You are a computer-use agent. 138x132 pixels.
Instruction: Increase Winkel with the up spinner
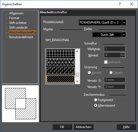[123, 54]
